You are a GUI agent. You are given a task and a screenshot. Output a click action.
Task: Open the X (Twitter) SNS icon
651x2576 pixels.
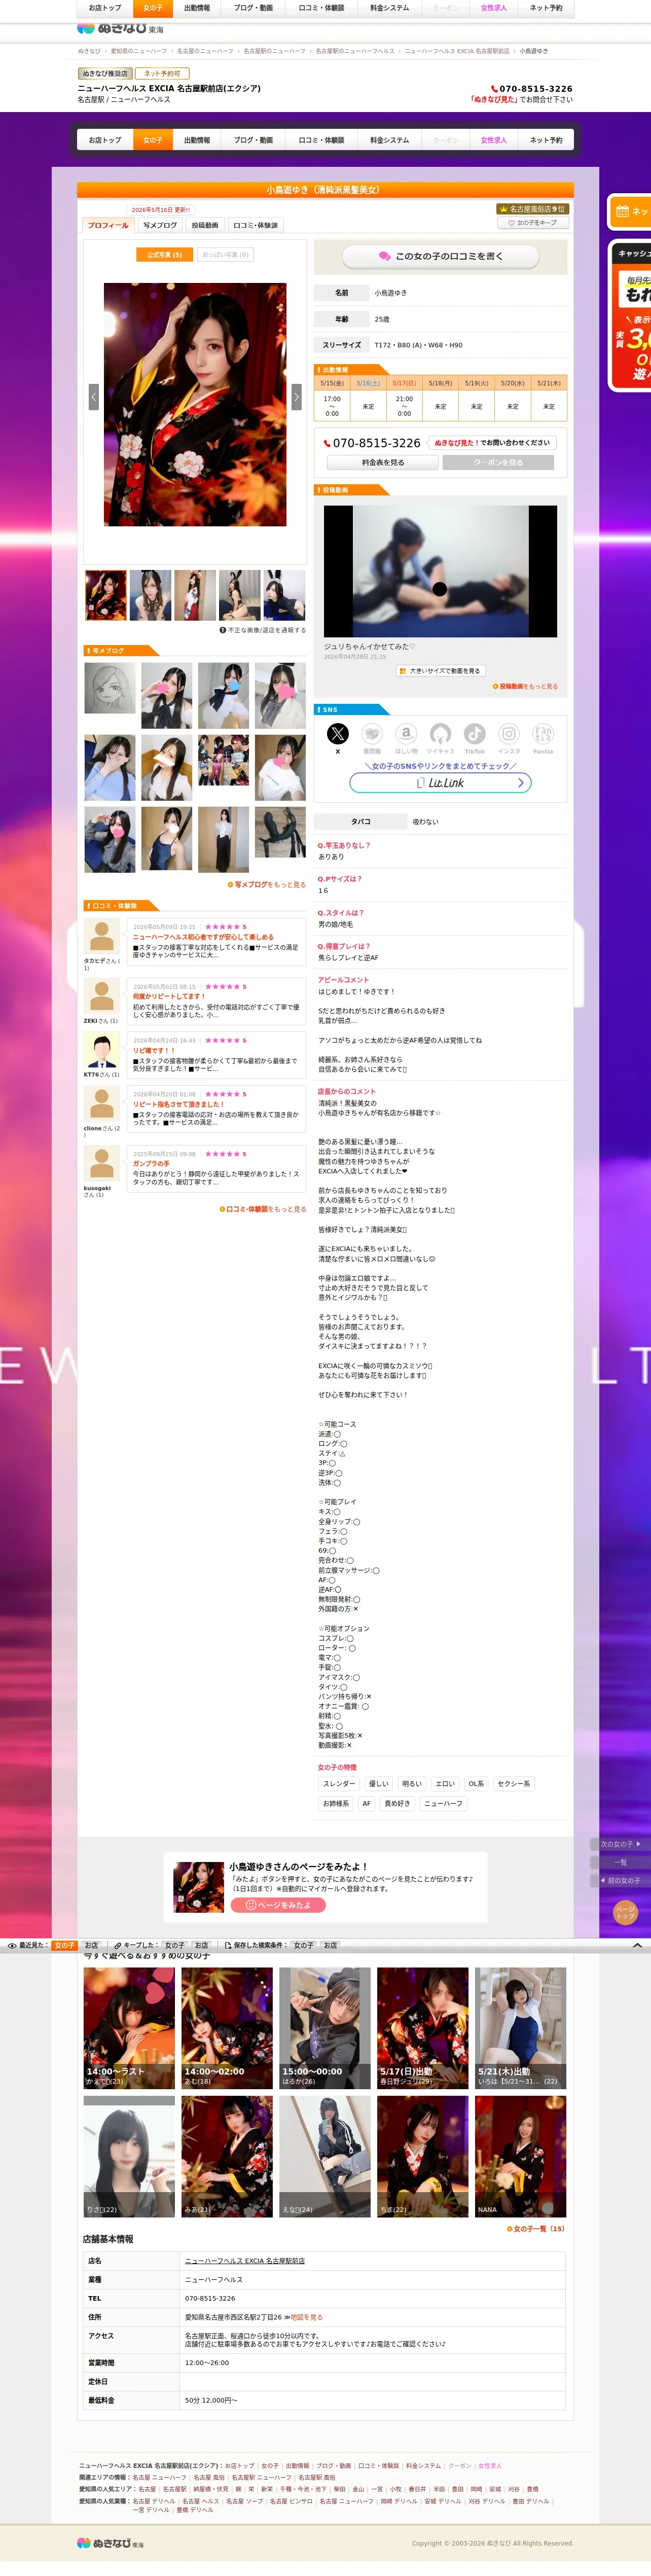tap(338, 734)
